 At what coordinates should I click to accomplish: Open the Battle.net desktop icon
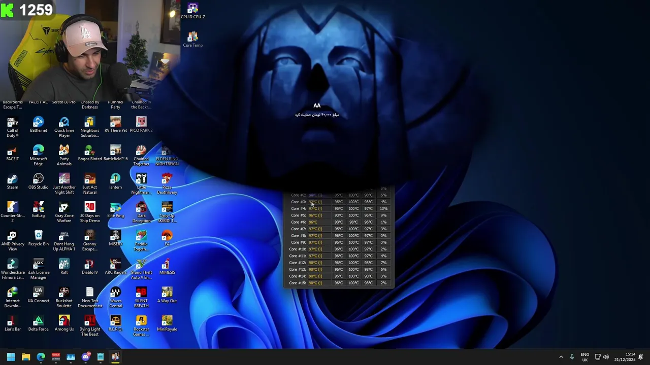38,125
